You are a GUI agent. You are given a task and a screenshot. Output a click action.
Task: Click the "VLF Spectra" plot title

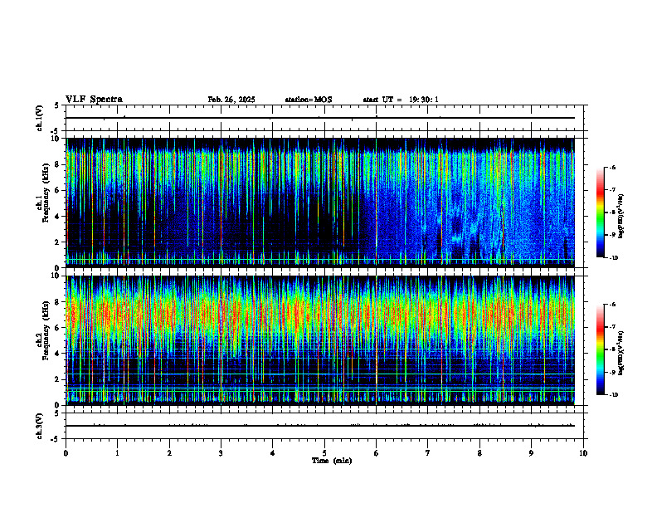tap(94, 100)
